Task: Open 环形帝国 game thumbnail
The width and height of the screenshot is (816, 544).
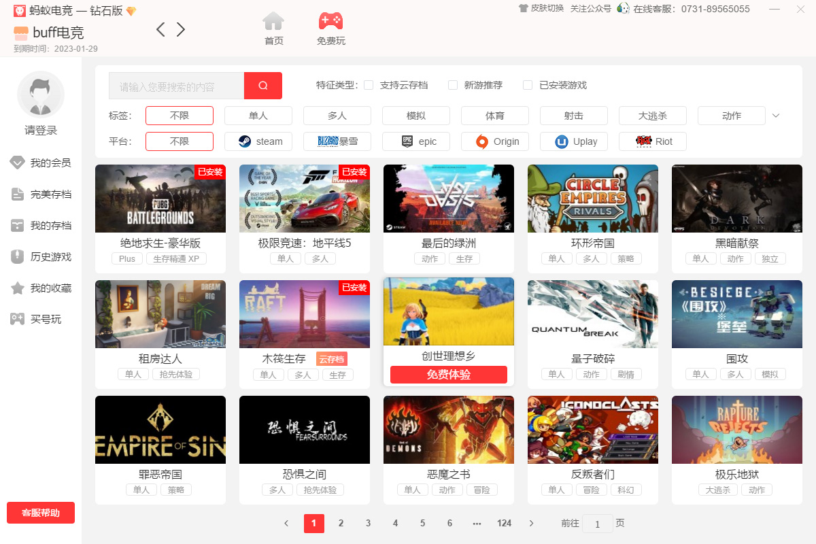Action: click(593, 199)
